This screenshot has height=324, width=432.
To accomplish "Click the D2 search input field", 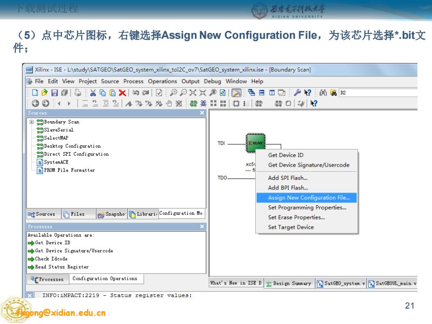I will [378, 93].
